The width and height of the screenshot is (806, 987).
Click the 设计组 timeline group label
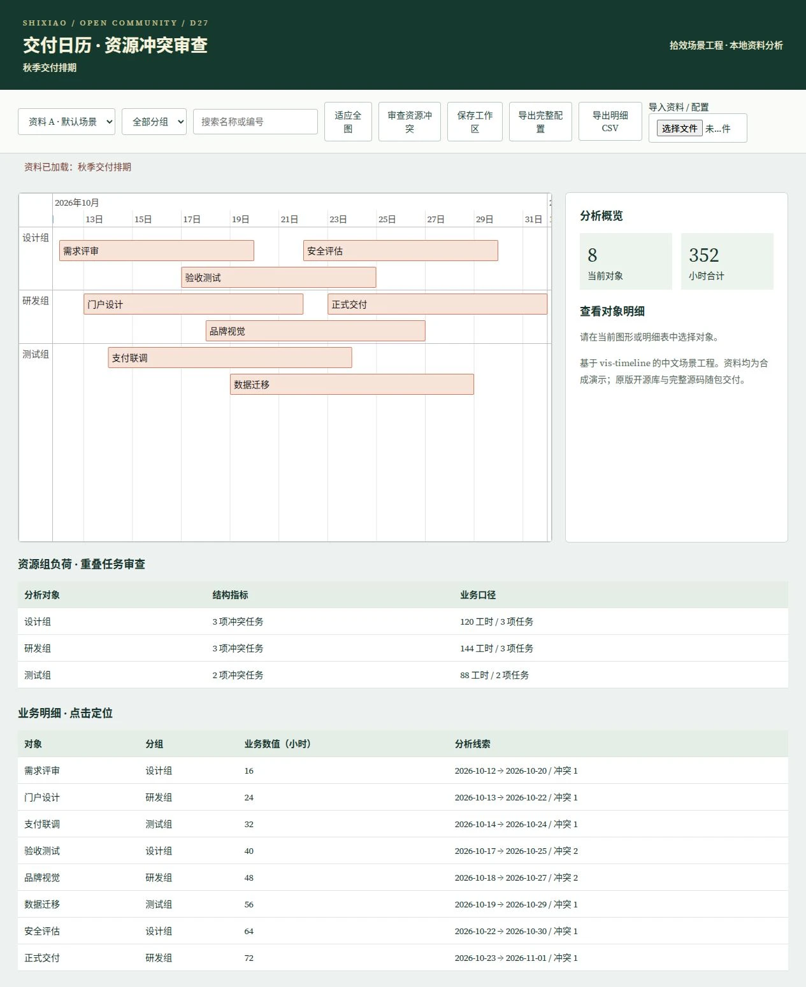[36, 238]
